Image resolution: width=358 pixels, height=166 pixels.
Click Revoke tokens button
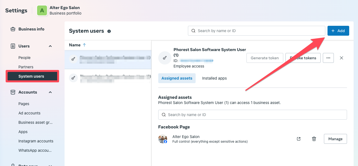[303, 58]
